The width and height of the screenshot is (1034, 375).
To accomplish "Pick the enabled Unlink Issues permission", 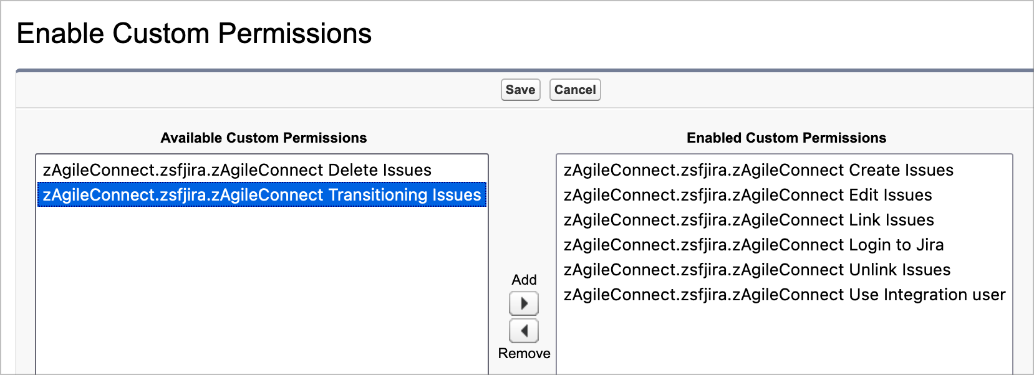I will pos(757,270).
